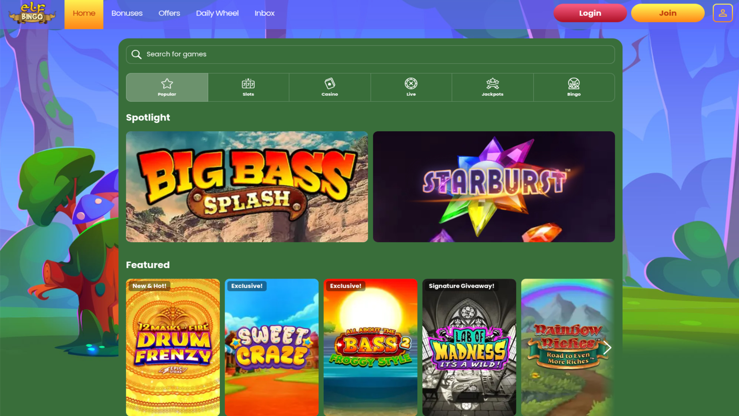
Task: Switch to the Bonuses page
Action: tap(127, 13)
